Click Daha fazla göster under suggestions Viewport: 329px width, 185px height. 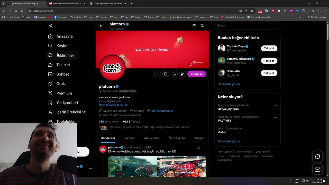[229, 84]
